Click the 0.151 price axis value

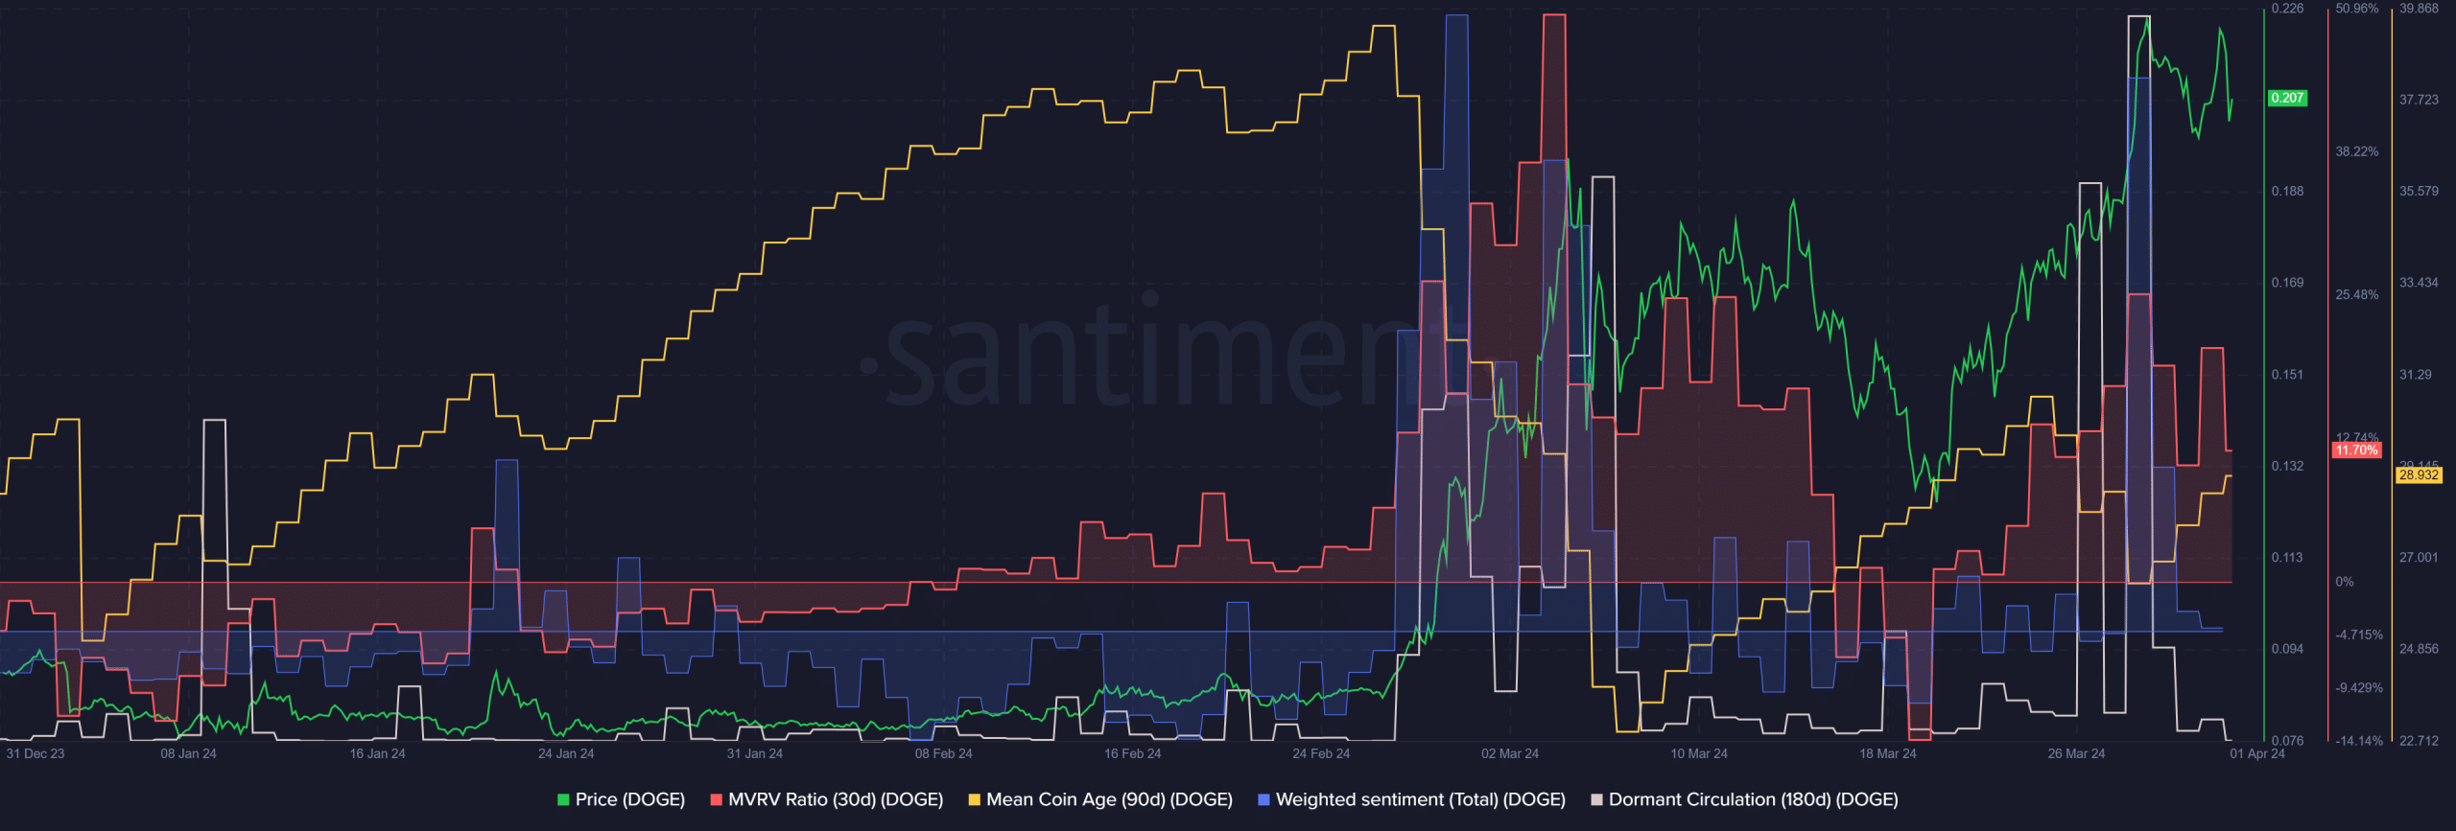coord(2287,375)
